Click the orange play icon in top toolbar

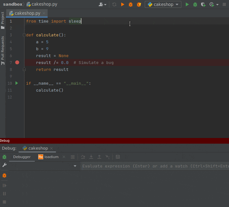(122, 5)
